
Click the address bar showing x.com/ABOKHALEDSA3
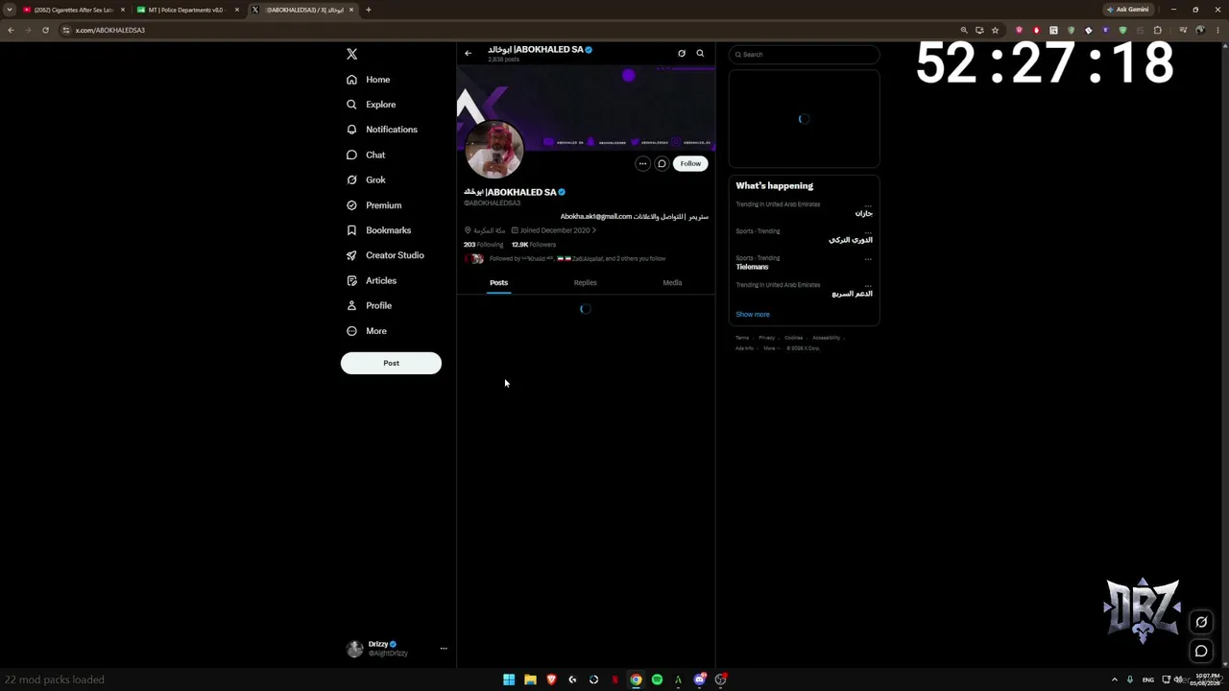coord(509,30)
